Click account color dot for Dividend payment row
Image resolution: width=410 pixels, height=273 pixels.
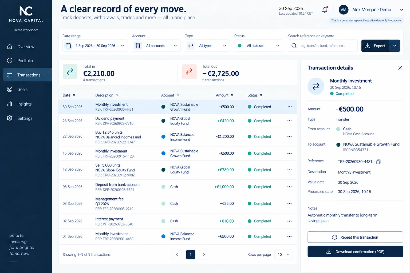[163, 121]
